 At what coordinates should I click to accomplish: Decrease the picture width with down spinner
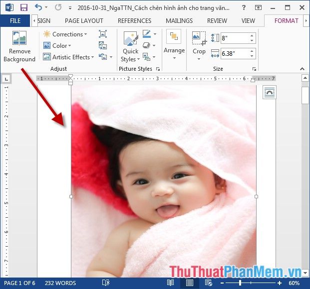pos(252,56)
